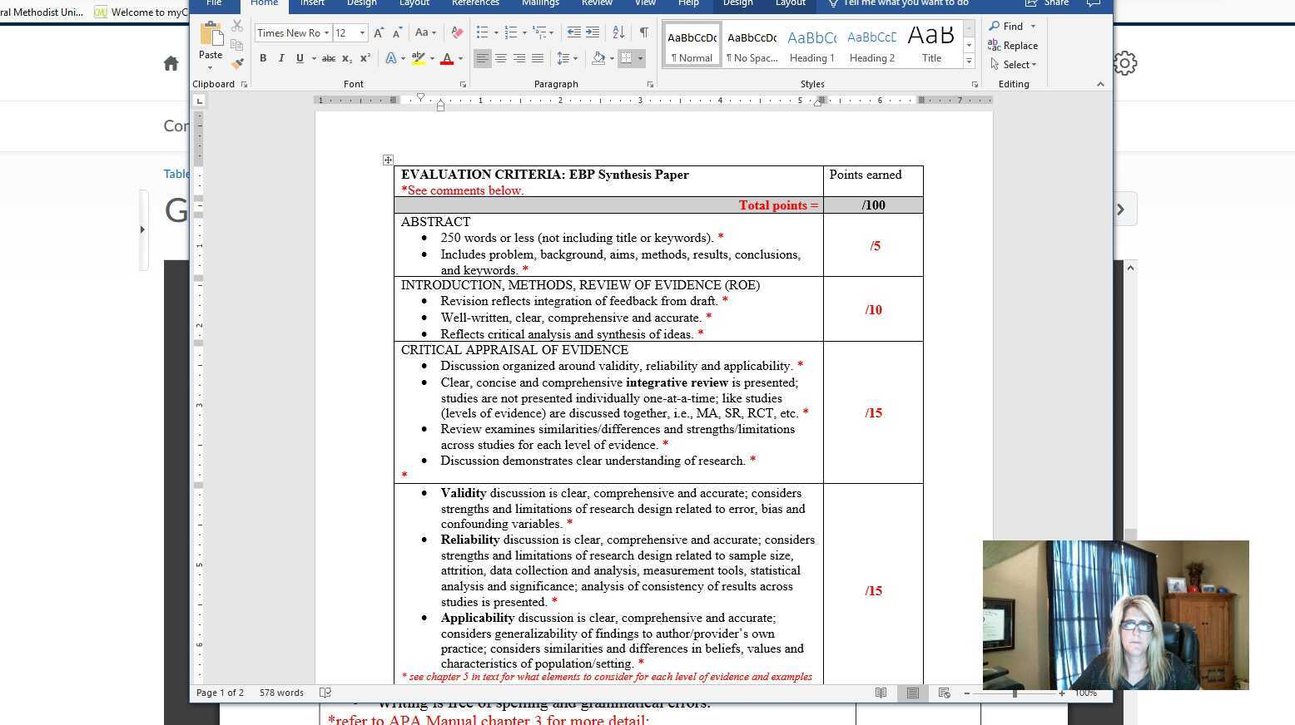Image resolution: width=1295 pixels, height=725 pixels.
Task: Open the Sort dialog
Action: [618, 32]
